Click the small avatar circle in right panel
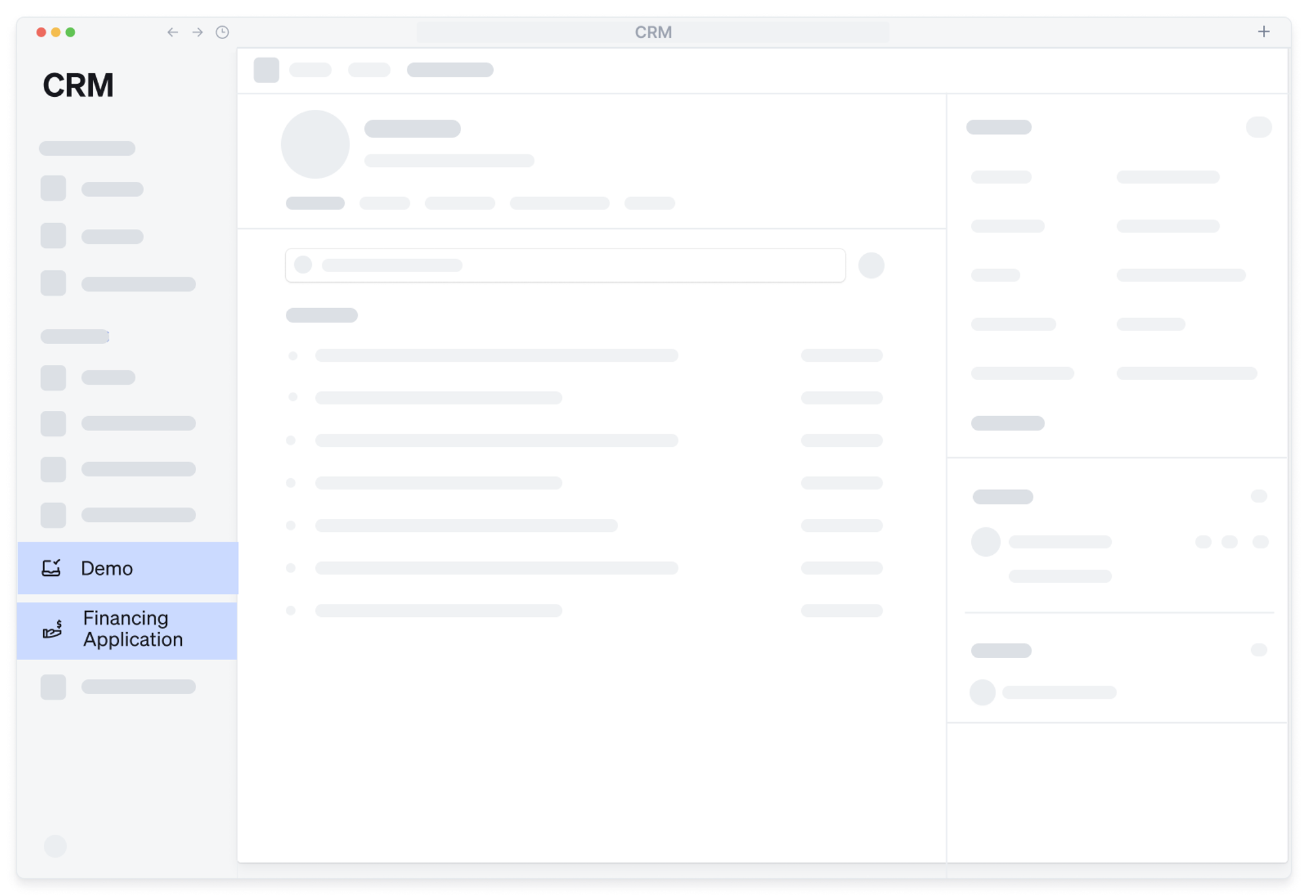Image resolution: width=1308 pixels, height=895 pixels. (x=986, y=542)
